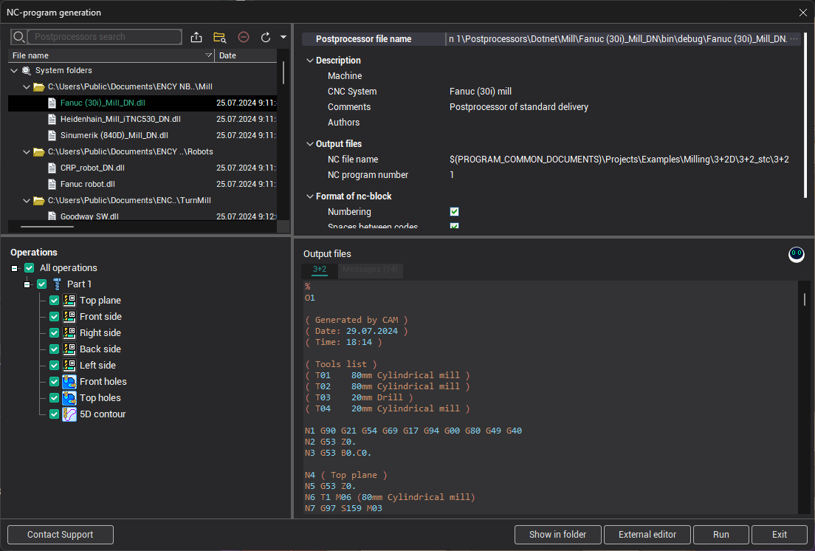Click the Show in folder button

tap(557, 535)
